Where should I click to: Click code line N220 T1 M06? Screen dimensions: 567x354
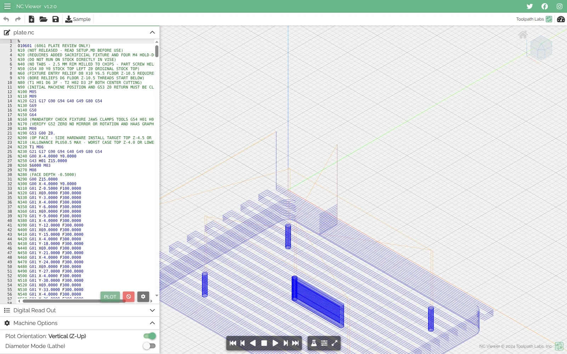point(30,147)
